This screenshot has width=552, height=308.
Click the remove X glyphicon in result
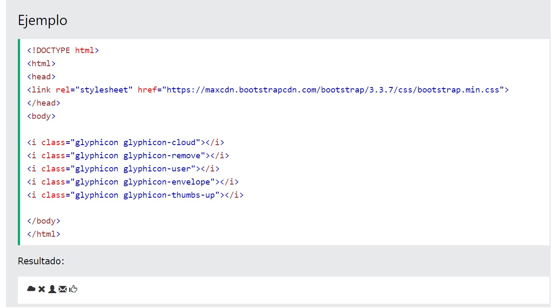[x=42, y=289]
